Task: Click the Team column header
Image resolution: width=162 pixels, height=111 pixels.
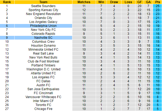Action: click(x=43, y=2)
